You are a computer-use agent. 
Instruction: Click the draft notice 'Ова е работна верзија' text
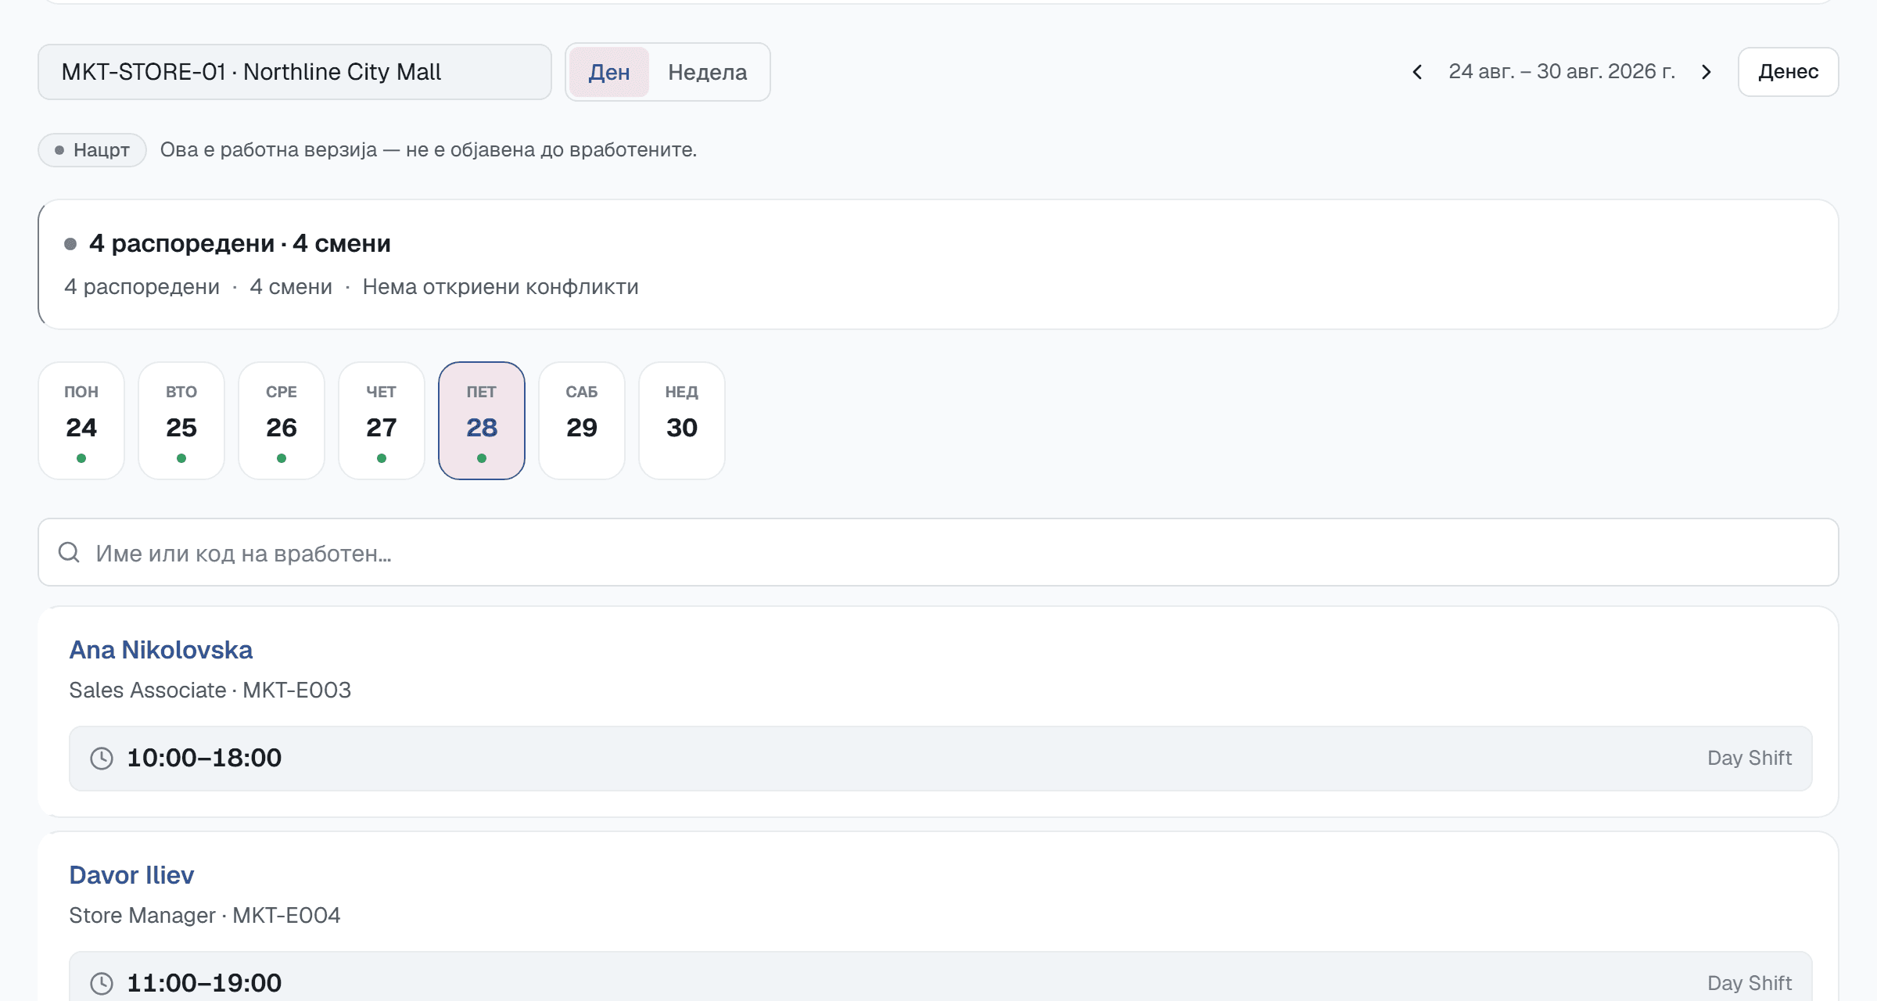point(429,149)
